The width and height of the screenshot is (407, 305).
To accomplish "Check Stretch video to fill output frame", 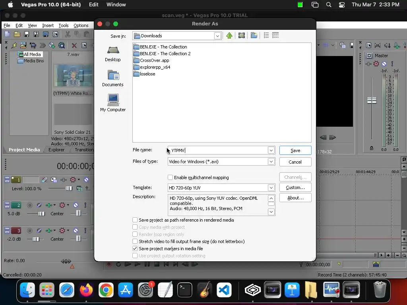I will click(x=135, y=241).
